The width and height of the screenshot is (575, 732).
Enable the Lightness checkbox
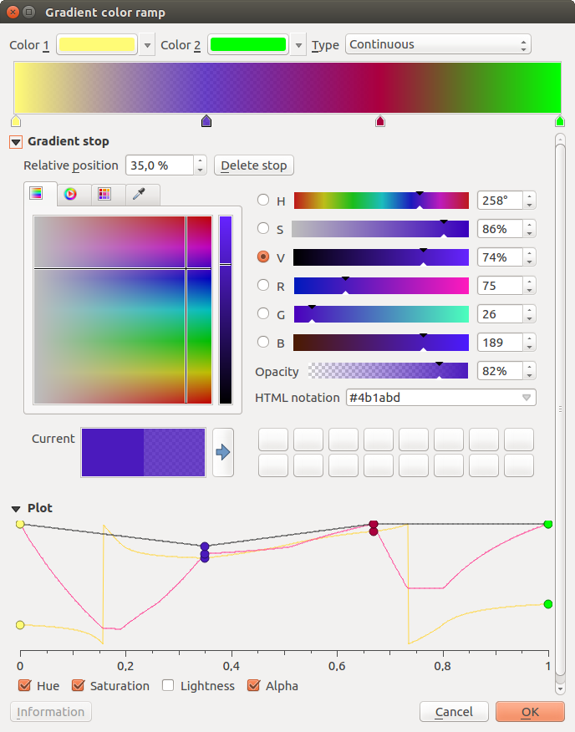coord(168,686)
